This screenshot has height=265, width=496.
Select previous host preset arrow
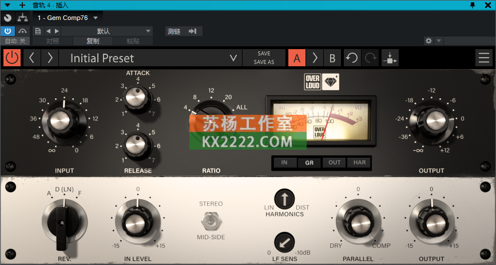coord(48,31)
